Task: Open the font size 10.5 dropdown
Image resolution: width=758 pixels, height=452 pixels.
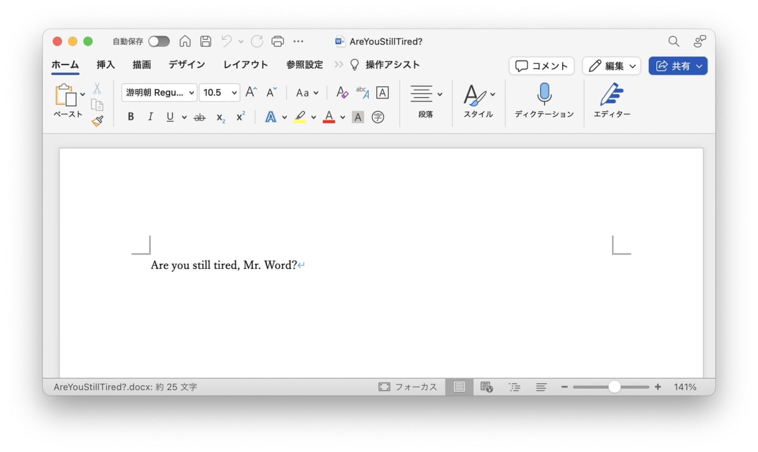Action: [x=219, y=92]
